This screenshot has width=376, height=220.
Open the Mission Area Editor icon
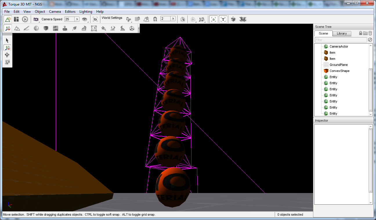pyautogui.click(x=94, y=28)
